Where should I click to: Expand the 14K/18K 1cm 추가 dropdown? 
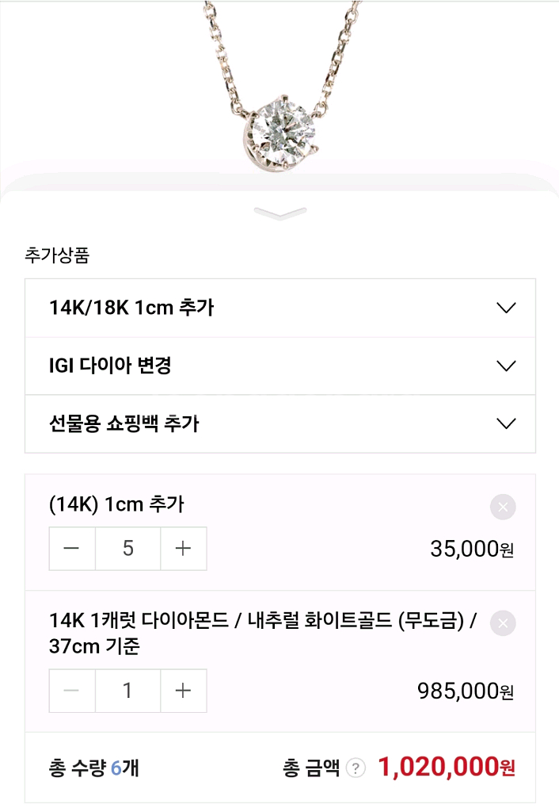pyautogui.click(x=279, y=308)
